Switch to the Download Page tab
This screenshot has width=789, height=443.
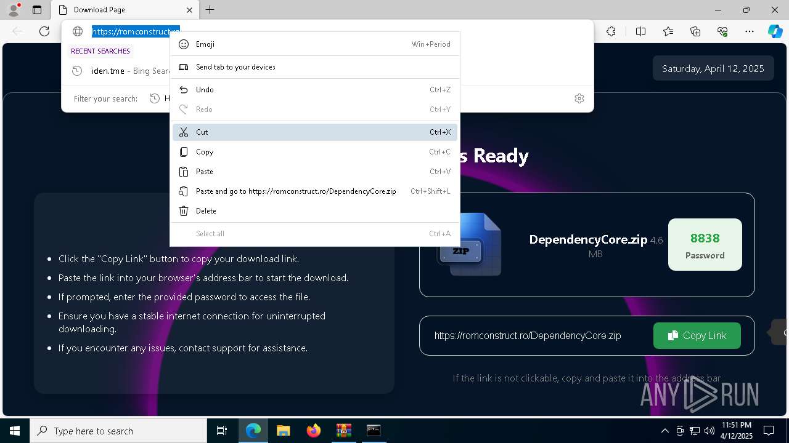click(125, 10)
